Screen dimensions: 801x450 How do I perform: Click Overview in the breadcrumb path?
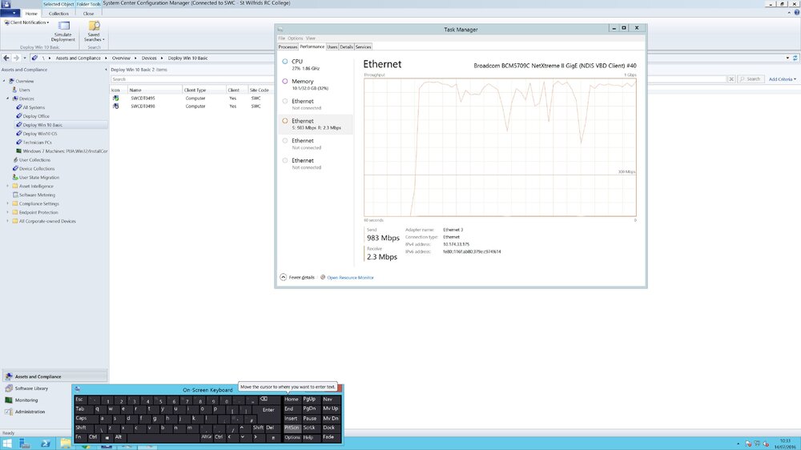tap(121, 58)
